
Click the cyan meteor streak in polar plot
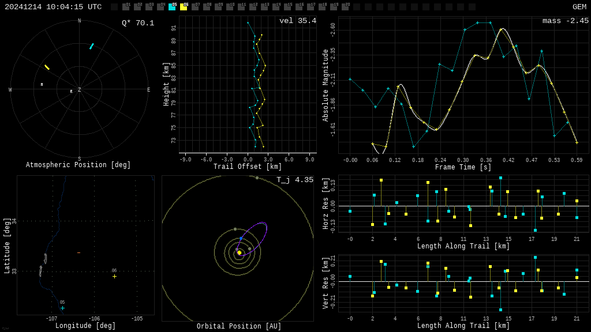[91, 46]
